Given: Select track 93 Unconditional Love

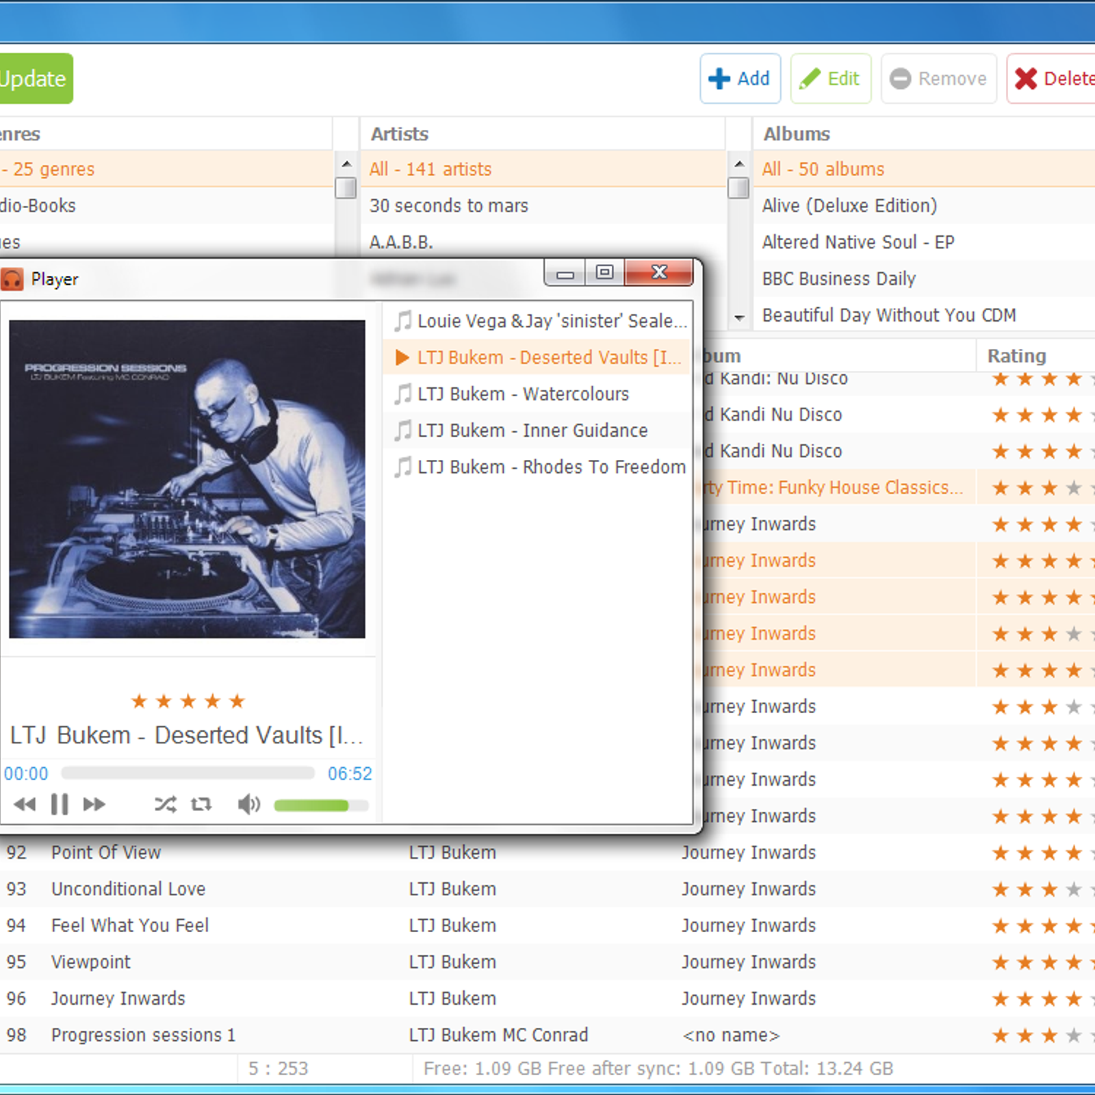Looking at the screenshot, I should tap(547, 888).
